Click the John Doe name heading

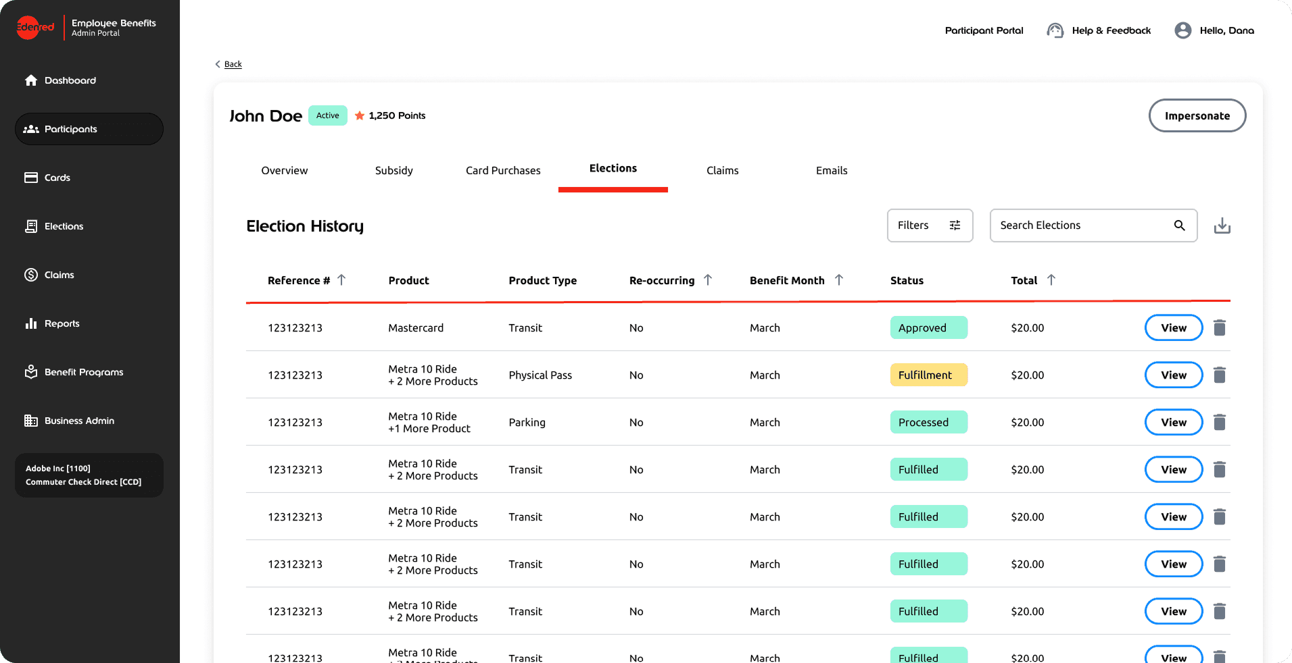click(x=266, y=116)
